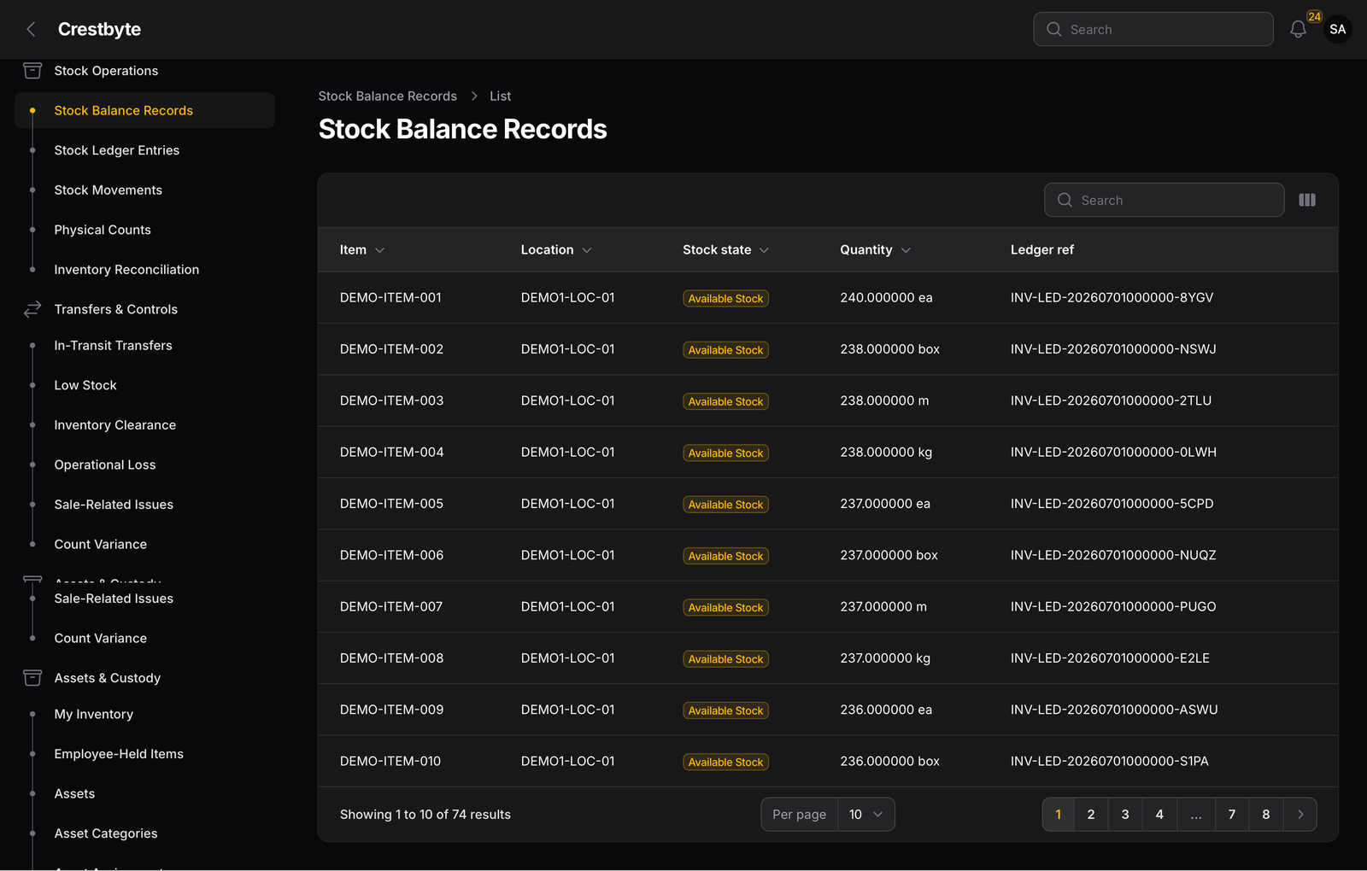The height and width of the screenshot is (871, 1367).
Task: Select page 1 button
Action: click(x=1059, y=815)
